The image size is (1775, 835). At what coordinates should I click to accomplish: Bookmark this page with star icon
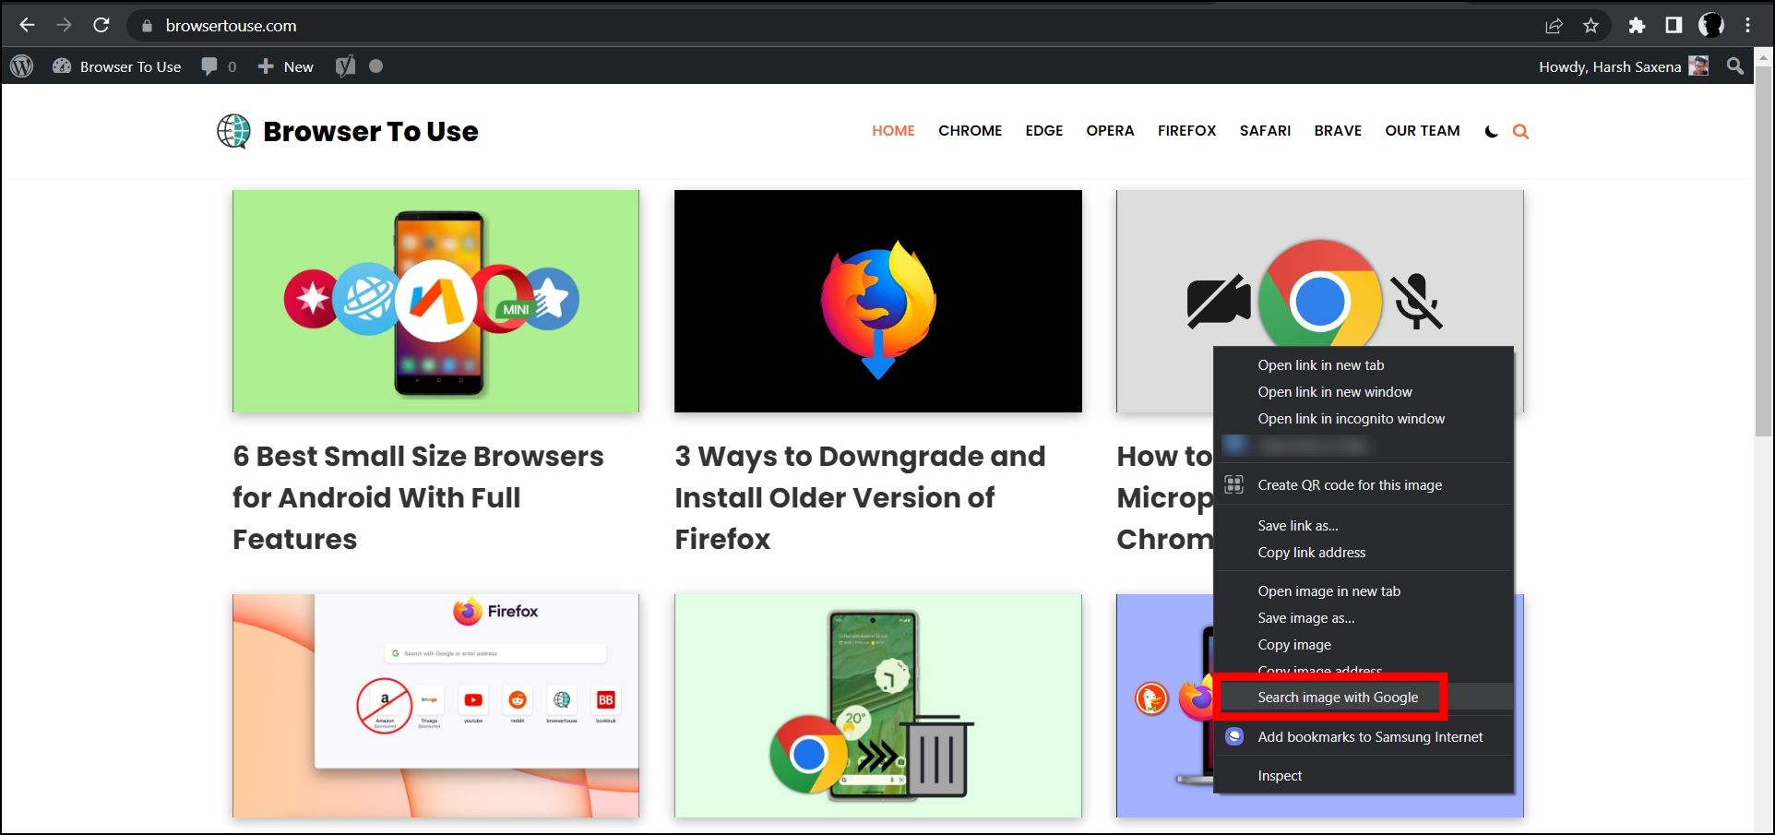point(1590,26)
